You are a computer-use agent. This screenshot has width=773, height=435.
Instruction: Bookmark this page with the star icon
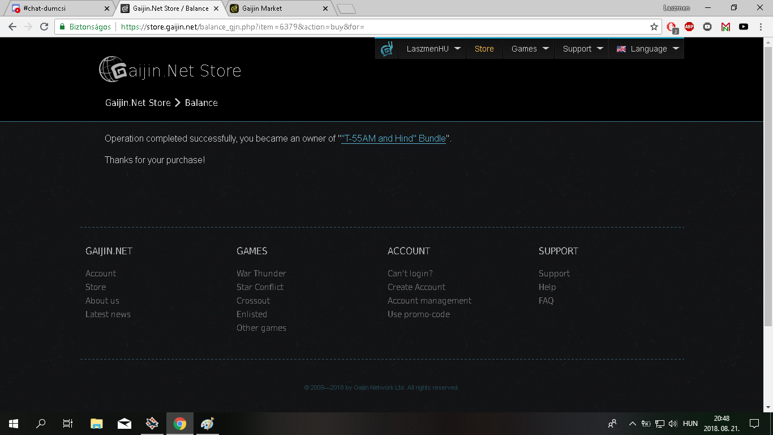(654, 27)
